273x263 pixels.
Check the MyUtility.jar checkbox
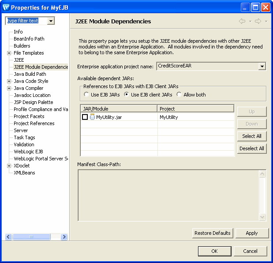tap(85, 117)
